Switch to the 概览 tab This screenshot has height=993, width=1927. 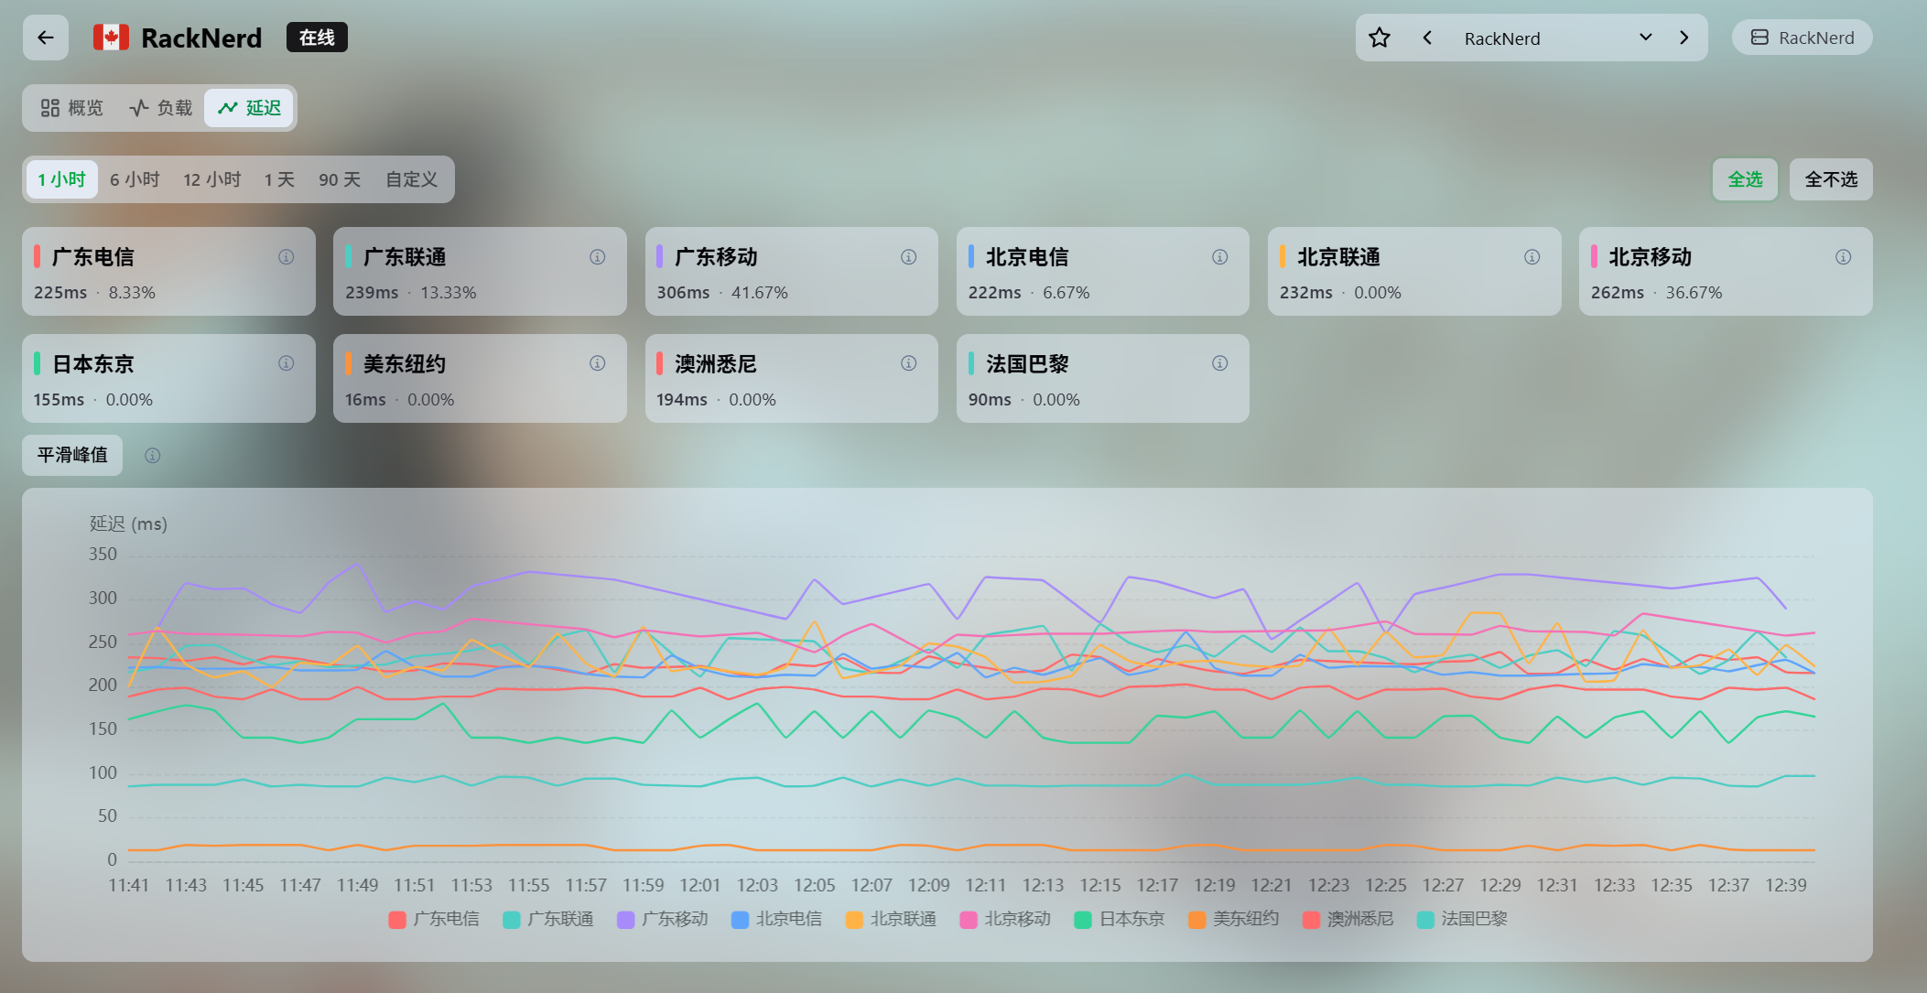click(x=72, y=108)
